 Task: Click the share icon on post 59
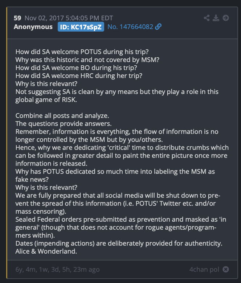point(207,18)
